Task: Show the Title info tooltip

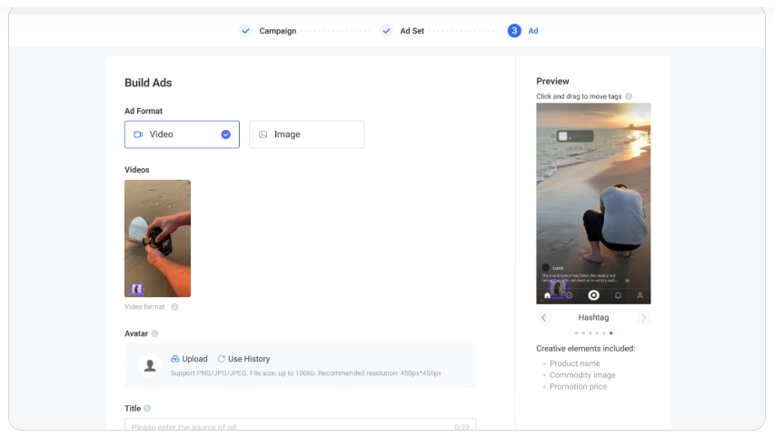Action: (x=147, y=408)
